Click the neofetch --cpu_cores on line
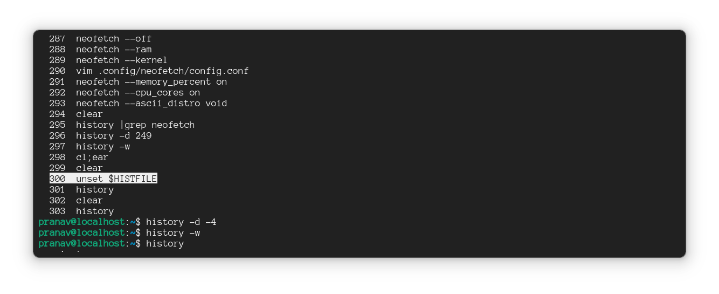This screenshot has height=294, width=719. [137, 92]
